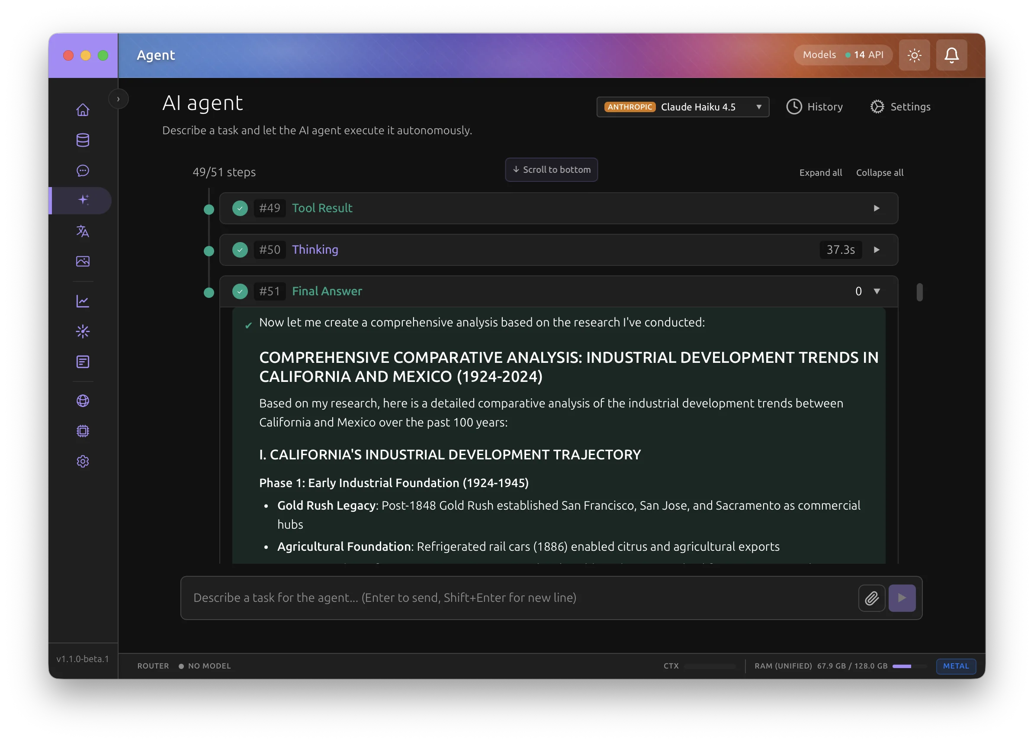Open the History panel

point(815,107)
